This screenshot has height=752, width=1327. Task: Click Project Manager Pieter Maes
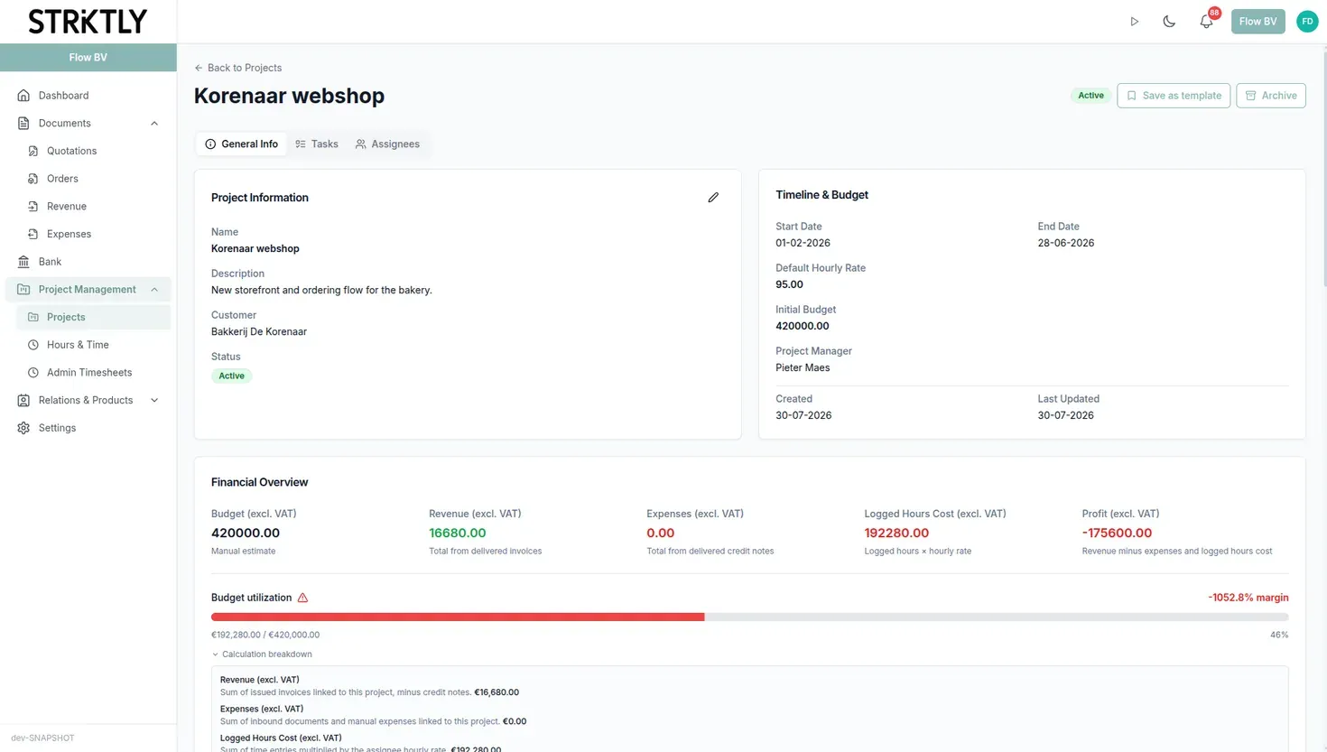803,368
